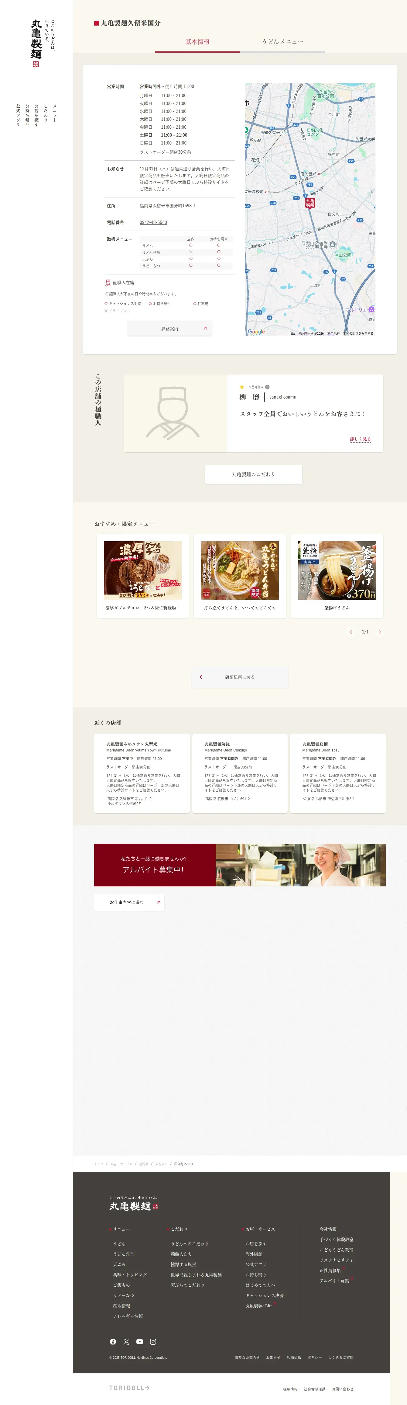Screen dimensions: 407x1405
Task: Open footer link 薬味・トッピング
Action: tap(130, 1275)
